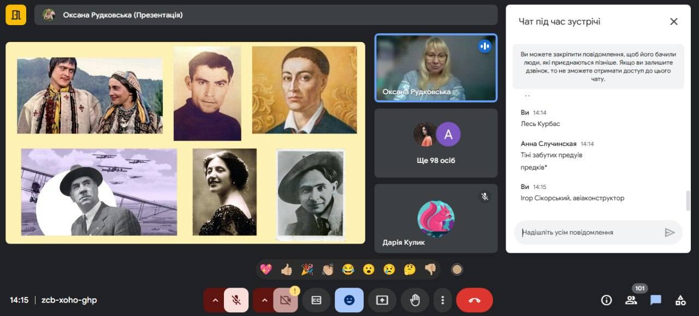Turn on the camera
The height and width of the screenshot is (316, 699).
tap(285, 300)
